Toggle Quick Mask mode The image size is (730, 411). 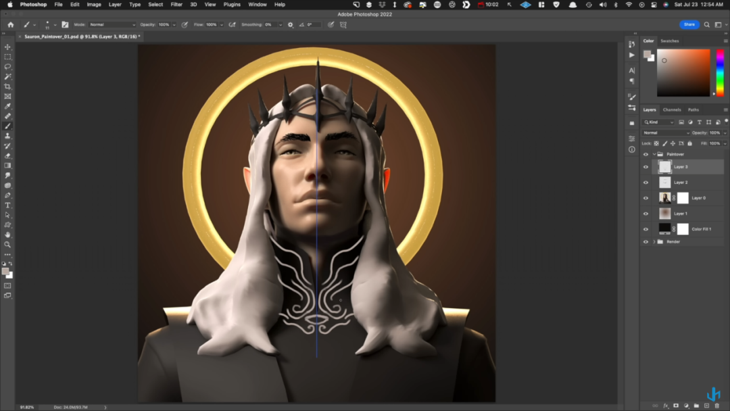[7, 285]
